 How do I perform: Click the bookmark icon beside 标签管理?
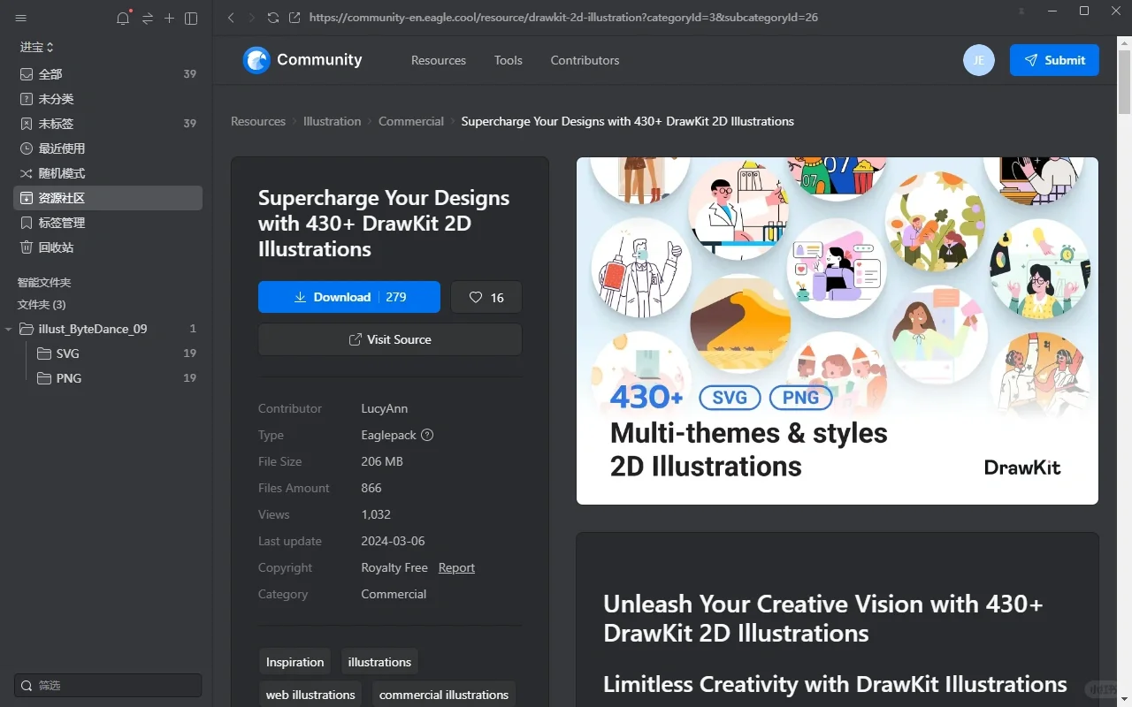point(27,223)
